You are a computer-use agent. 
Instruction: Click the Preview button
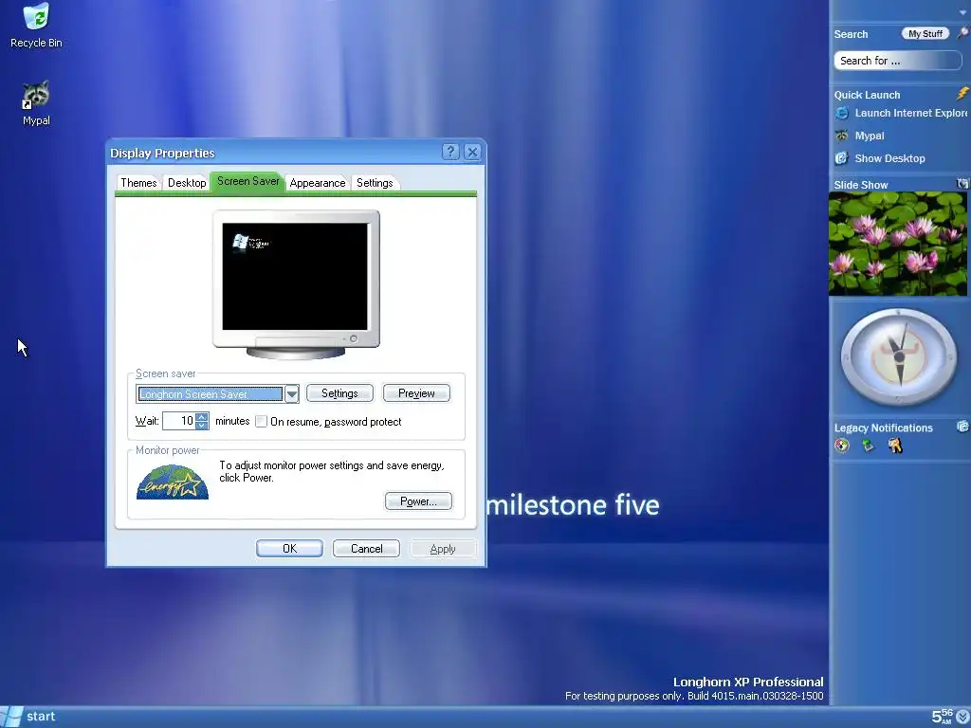(x=416, y=393)
